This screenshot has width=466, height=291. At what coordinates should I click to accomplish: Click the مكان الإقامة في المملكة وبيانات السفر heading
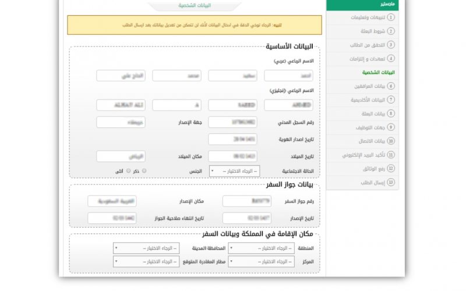click(257, 234)
